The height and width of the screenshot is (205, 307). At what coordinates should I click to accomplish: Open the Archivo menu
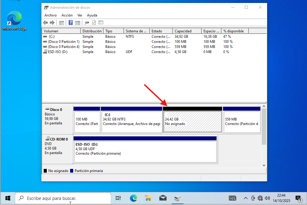[x=50, y=15]
